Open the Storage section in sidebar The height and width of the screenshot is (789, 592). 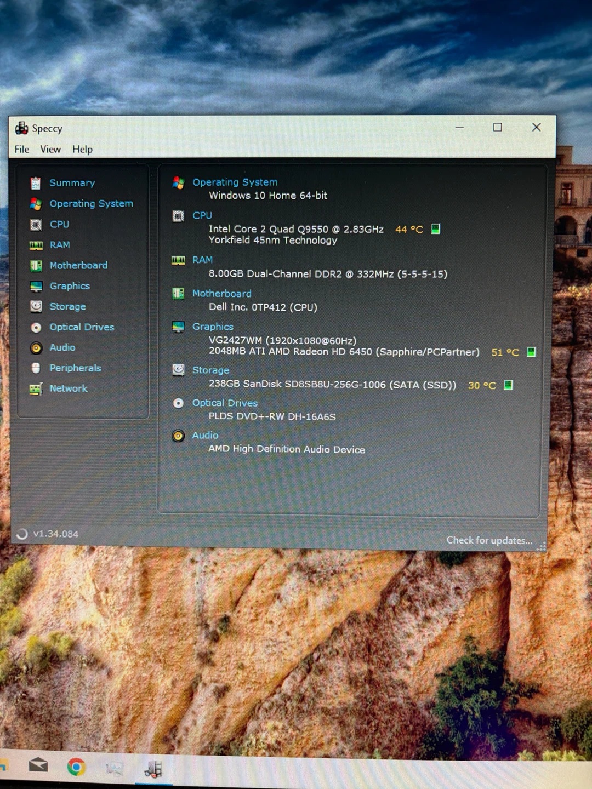point(67,307)
